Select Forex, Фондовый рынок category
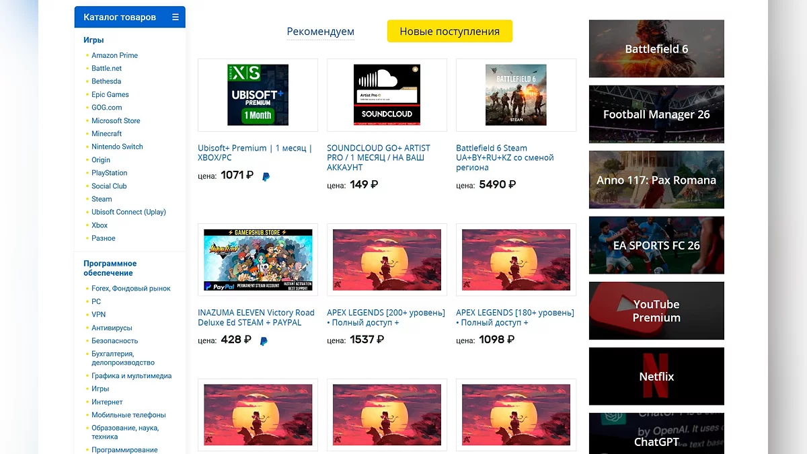The image size is (807, 454). [131, 289]
